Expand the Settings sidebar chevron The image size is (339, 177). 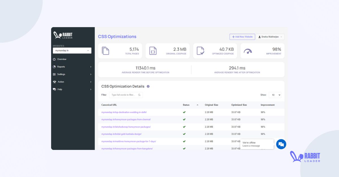(91, 74)
